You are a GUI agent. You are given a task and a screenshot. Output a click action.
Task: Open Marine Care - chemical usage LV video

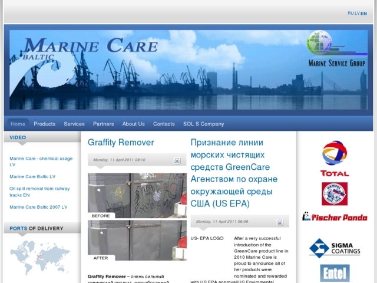41,162
